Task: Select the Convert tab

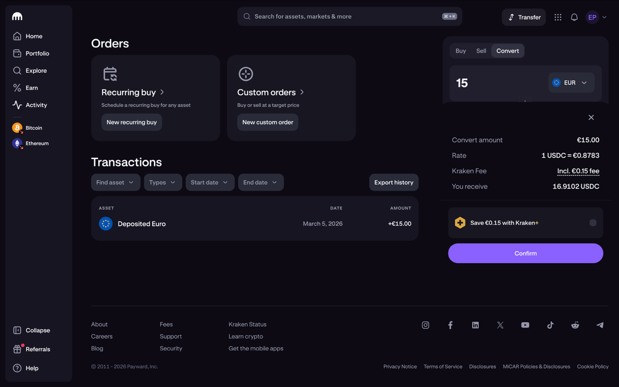Action: tap(508, 51)
